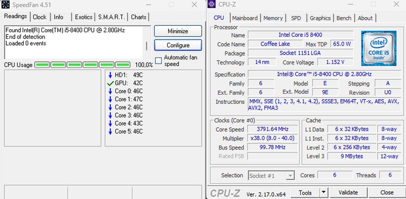Screen dimensions: 406x199
Task: Click the Level 2 cache value 6 x 256 KBytes
Action: [x=352, y=147]
